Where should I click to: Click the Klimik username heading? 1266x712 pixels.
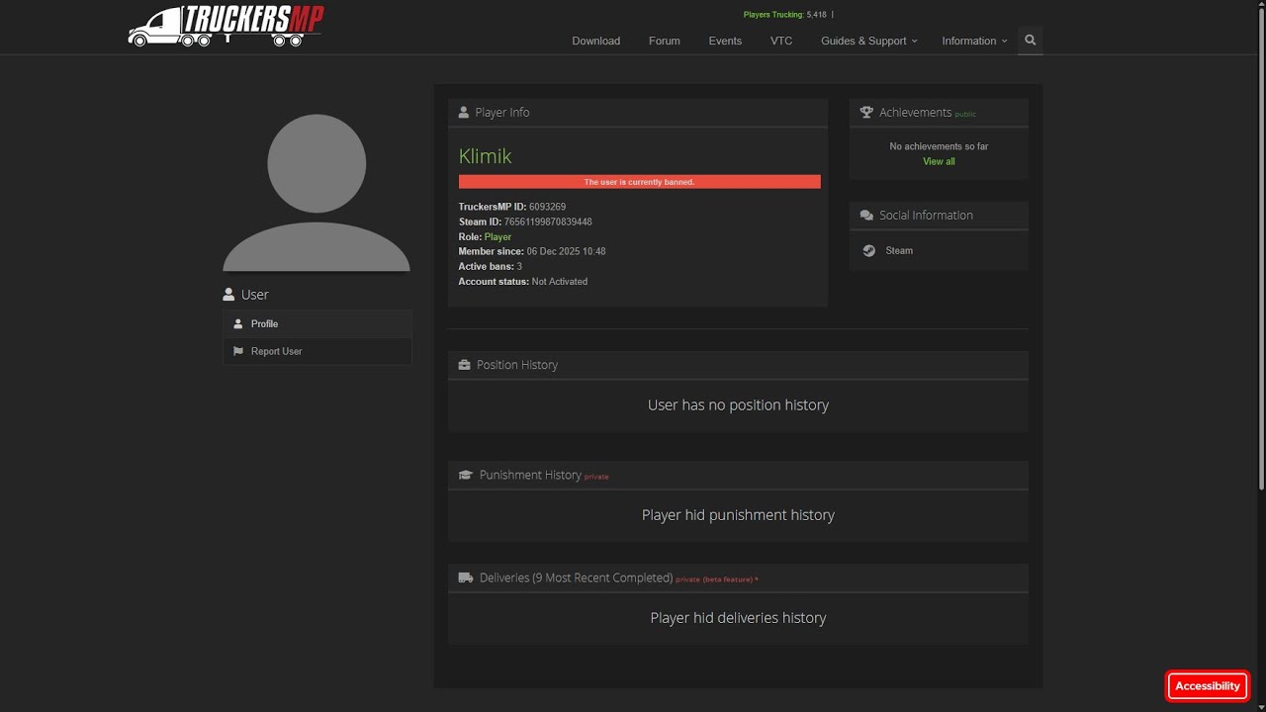coord(485,156)
